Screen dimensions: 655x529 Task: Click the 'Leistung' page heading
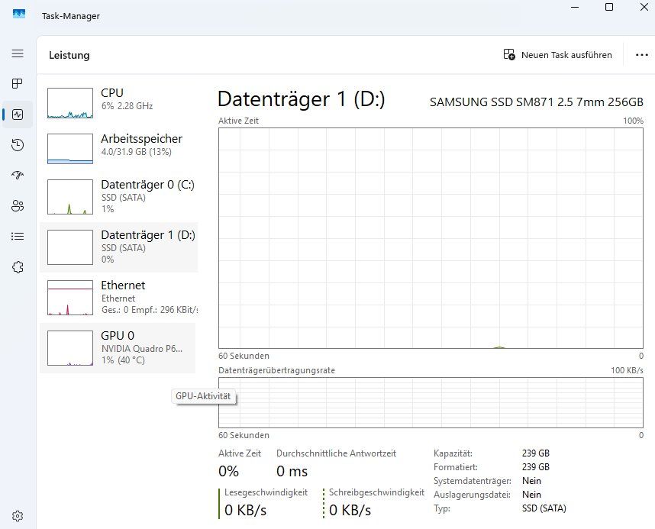coord(69,55)
